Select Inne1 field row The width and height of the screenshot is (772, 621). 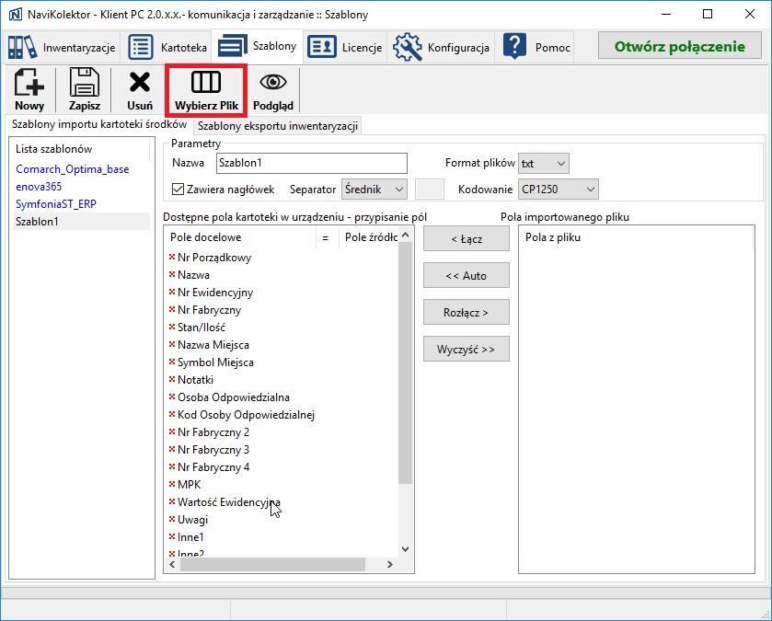[x=283, y=537]
